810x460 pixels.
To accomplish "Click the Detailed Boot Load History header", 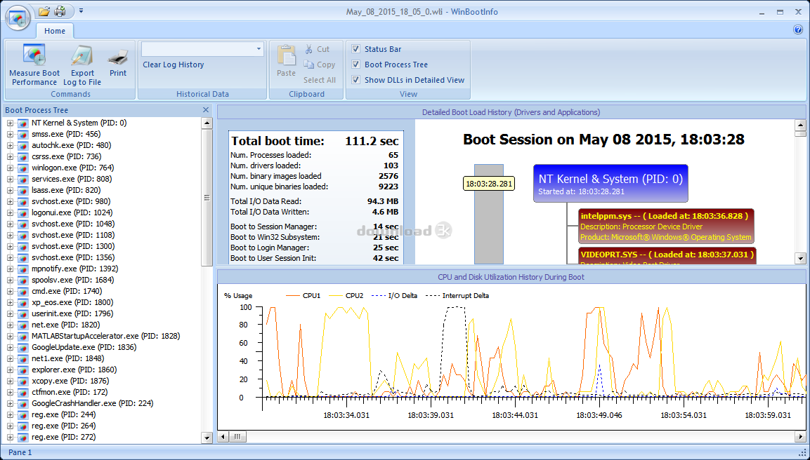I will tap(511, 112).
